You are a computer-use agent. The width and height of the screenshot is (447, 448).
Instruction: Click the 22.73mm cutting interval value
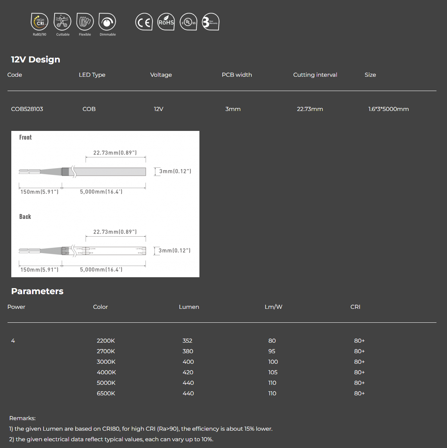coord(310,109)
